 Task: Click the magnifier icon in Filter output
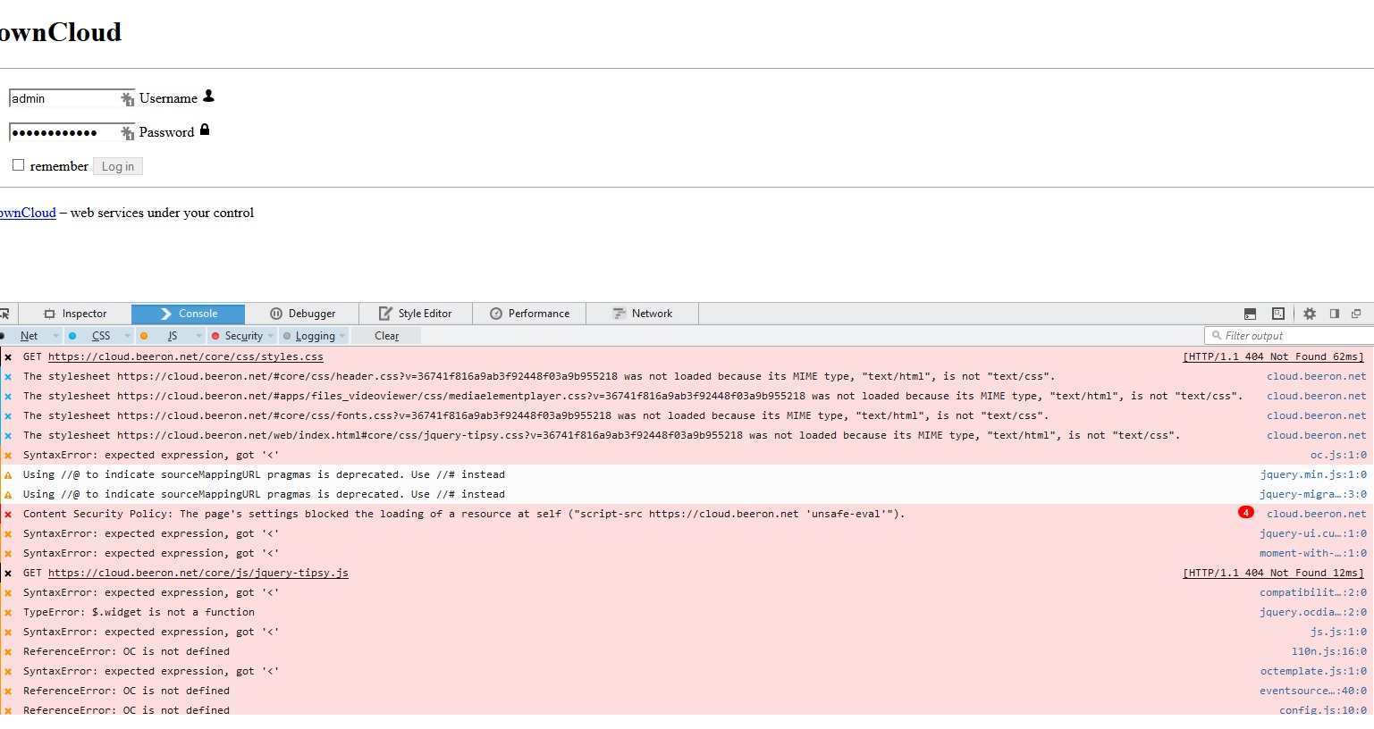point(1217,336)
